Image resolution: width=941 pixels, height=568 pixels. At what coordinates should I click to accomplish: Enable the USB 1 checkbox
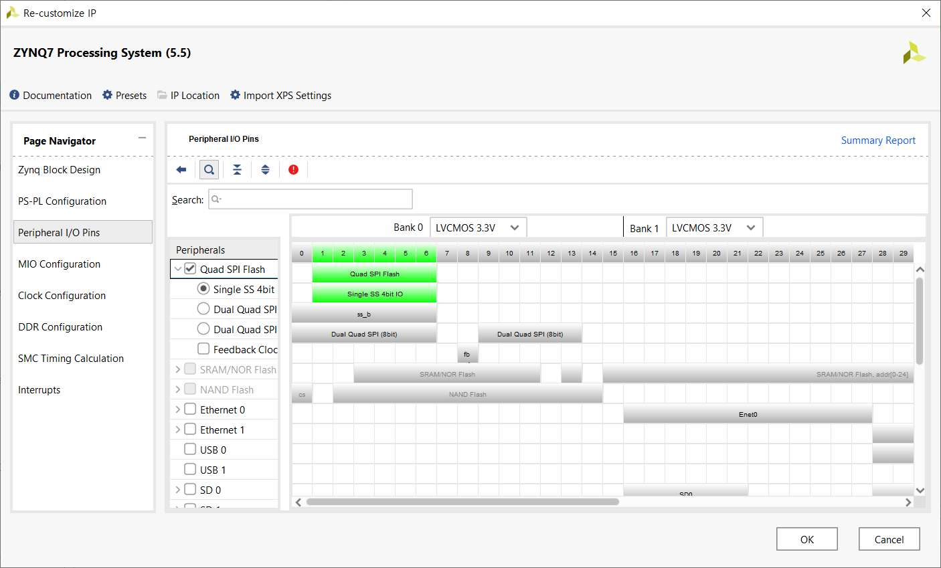190,470
